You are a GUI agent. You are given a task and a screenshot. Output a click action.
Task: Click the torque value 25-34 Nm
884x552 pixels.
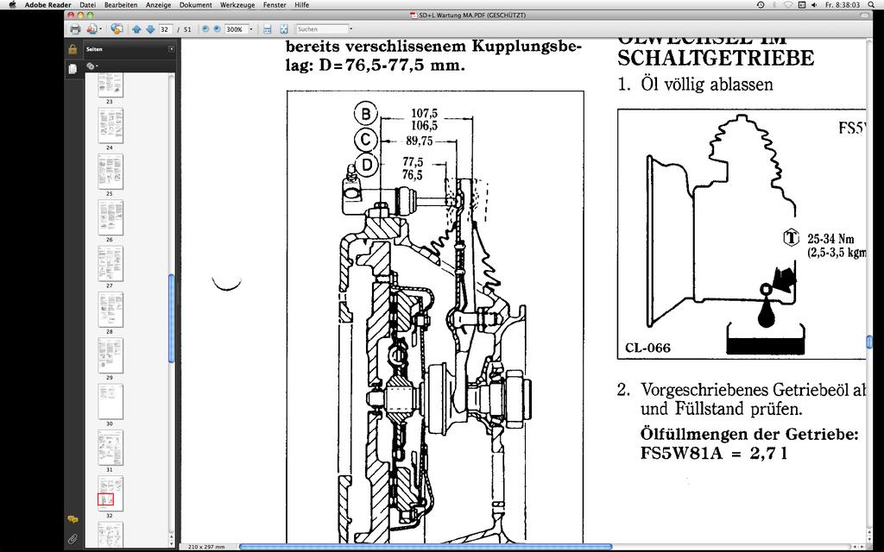pyautogui.click(x=830, y=239)
